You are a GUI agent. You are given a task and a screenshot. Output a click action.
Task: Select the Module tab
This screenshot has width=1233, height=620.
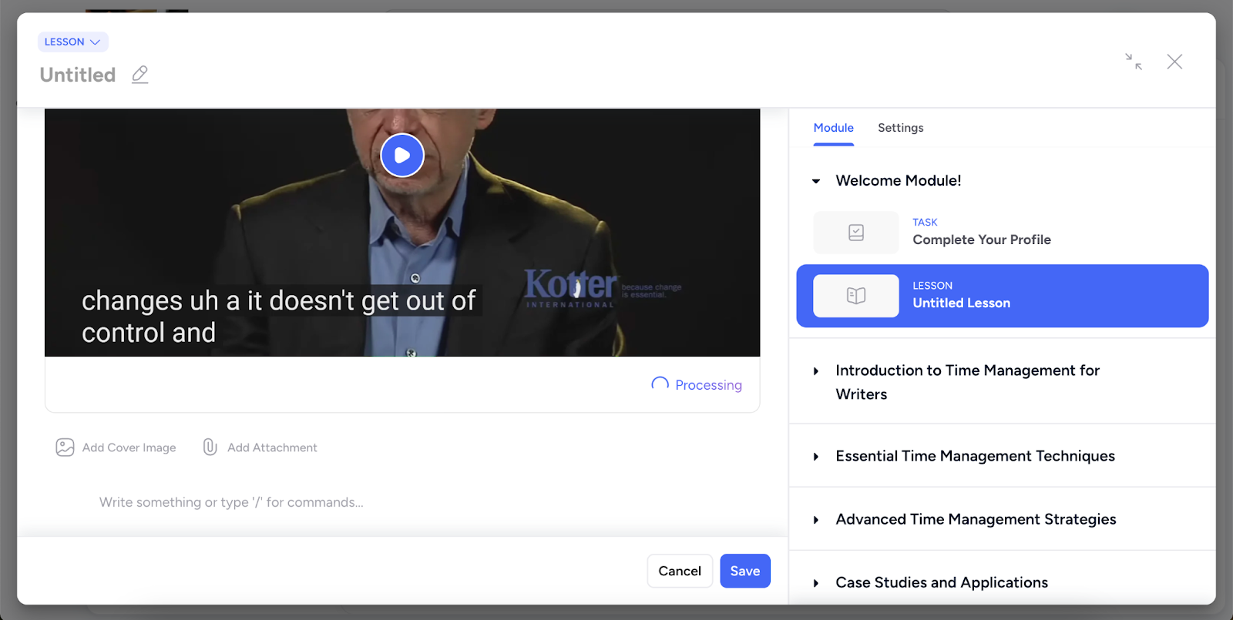pyautogui.click(x=833, y=128)
